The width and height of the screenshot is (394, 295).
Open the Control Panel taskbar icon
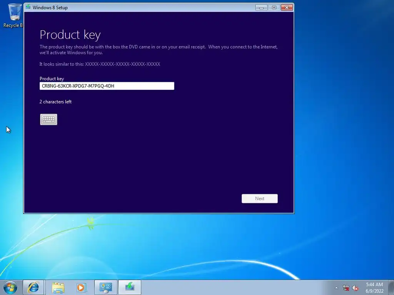click(106, 287)
